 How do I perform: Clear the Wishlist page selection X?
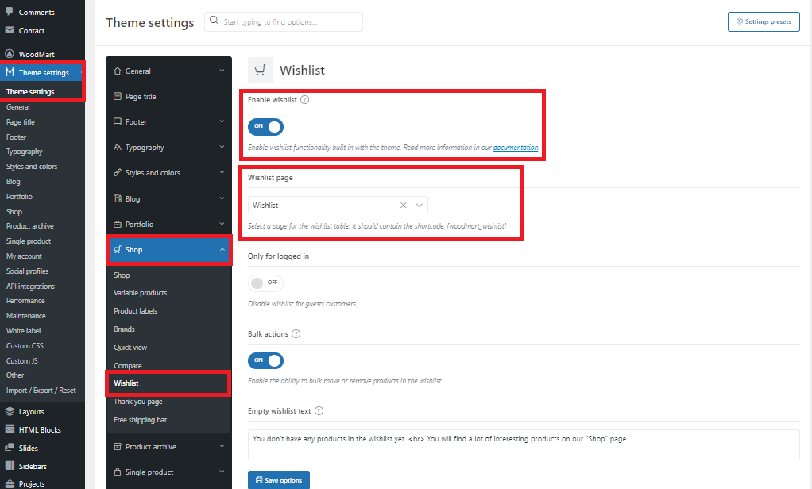[404, 206]
